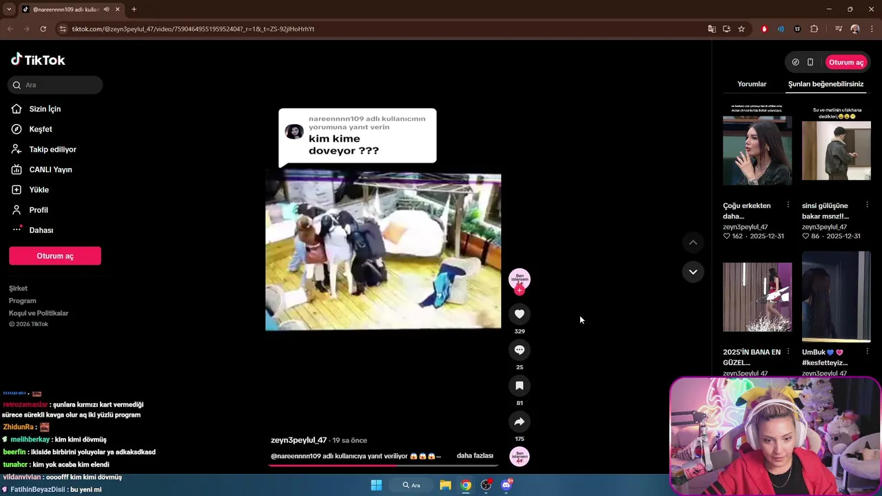Open Google Chrome taskbar icon
882x496 pixels.
tap(466, 485)
